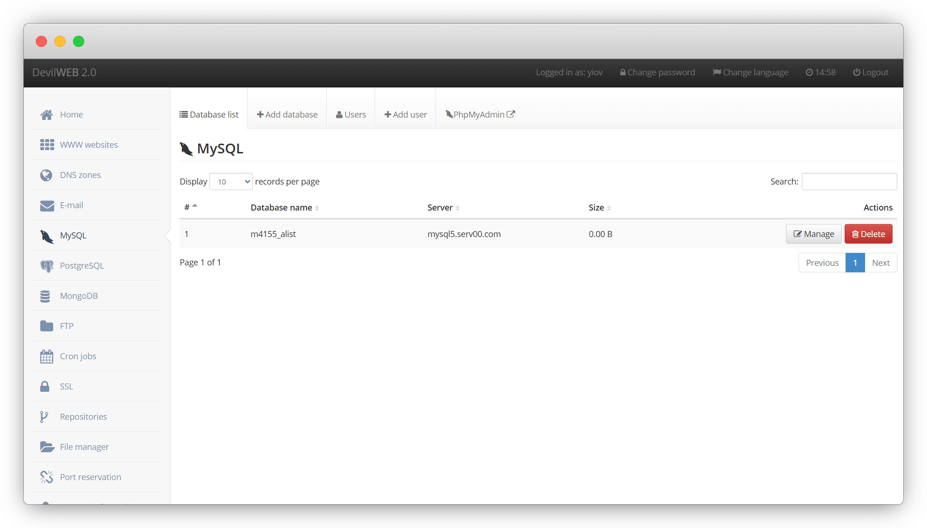Open the Users tab
Viewport: 927px width, 528px height.
[x=351, y=115]
